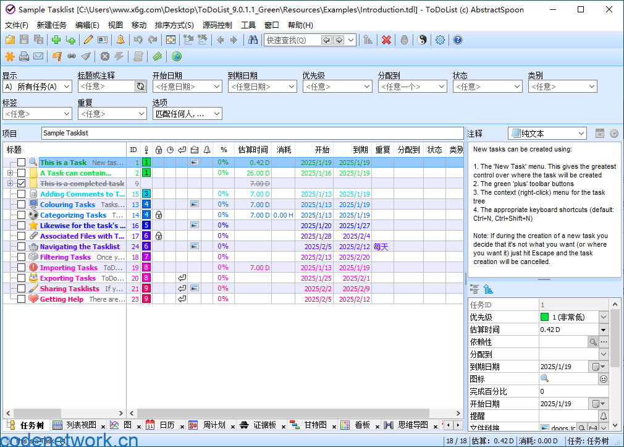Click the bell reminder icon in toolbar

(x=120, y=40)
